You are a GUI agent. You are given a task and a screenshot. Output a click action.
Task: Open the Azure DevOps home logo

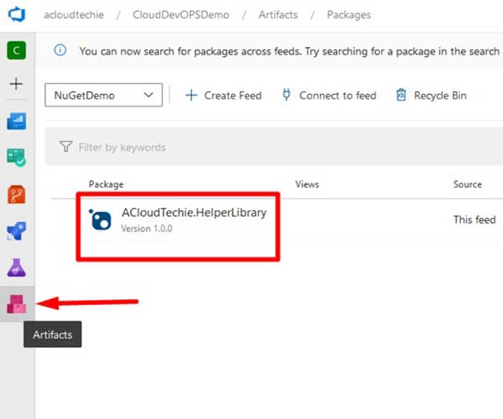click(x=17, y=15)
